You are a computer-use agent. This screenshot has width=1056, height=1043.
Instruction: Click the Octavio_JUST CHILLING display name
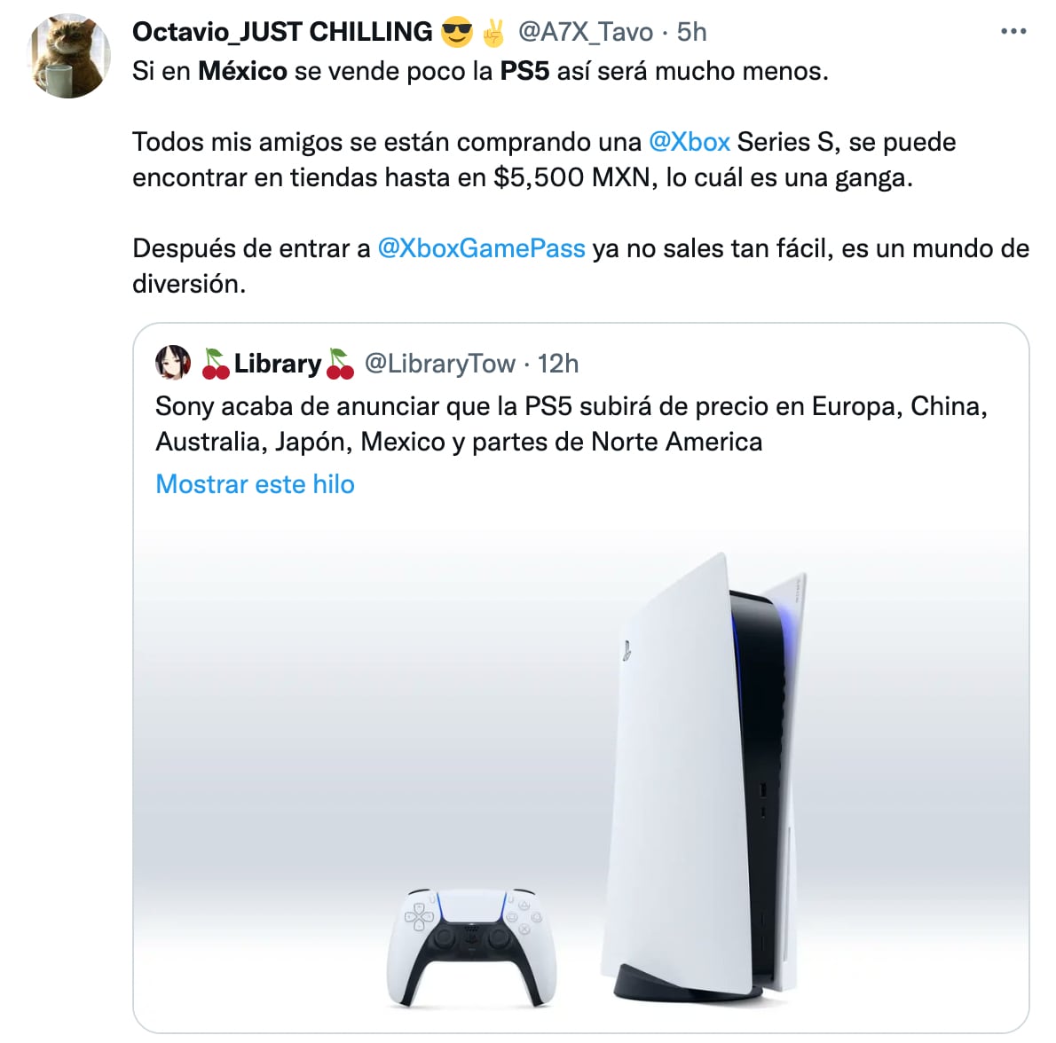tap(282, 32)
